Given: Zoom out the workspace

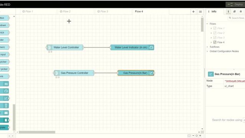Looking at the screenshot, I should pyautogui.click(x=193, y=136).
